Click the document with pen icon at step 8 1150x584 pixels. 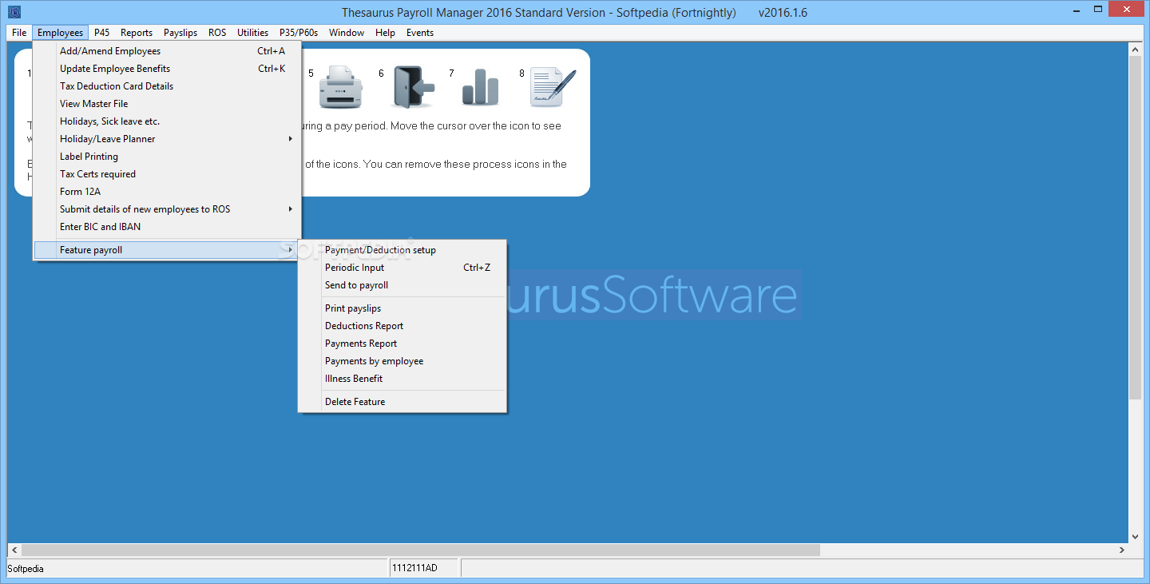(553, 86)
